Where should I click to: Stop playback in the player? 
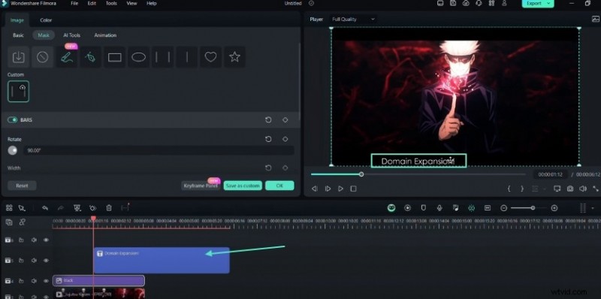[x=353, y=189]
